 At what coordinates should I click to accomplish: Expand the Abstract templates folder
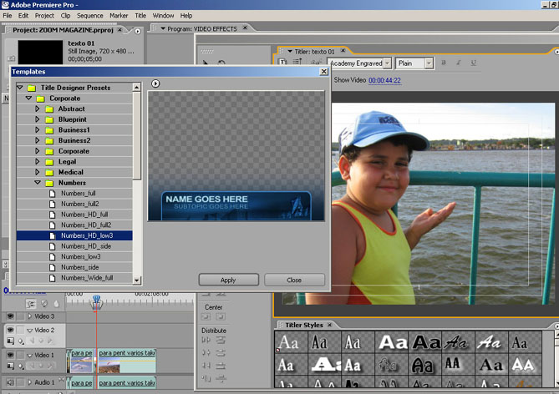[x=38, y=109]
